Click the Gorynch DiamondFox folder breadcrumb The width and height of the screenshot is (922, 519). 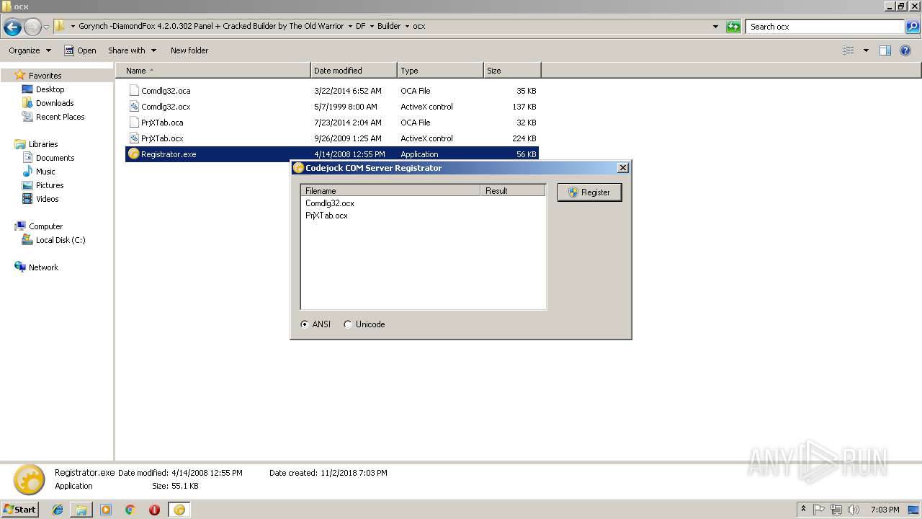[x=211, y=26]
